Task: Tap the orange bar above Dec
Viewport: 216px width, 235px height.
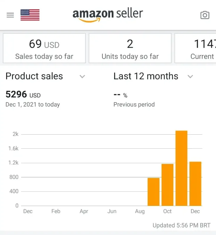Action: click(x=195, y=183)
